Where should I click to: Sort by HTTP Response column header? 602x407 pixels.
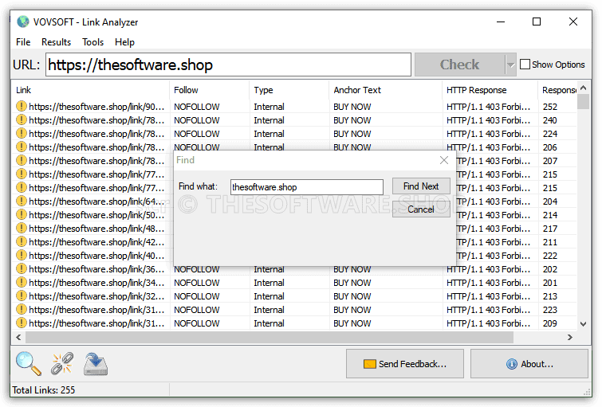tap(490, 90)
